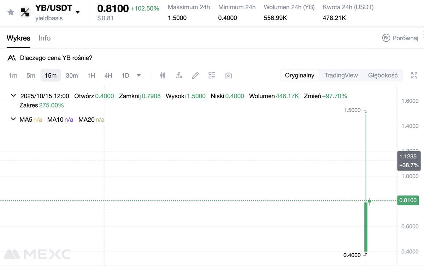Click the MA10 indicator label
The image size is (424, 266).
coord(60,120)
